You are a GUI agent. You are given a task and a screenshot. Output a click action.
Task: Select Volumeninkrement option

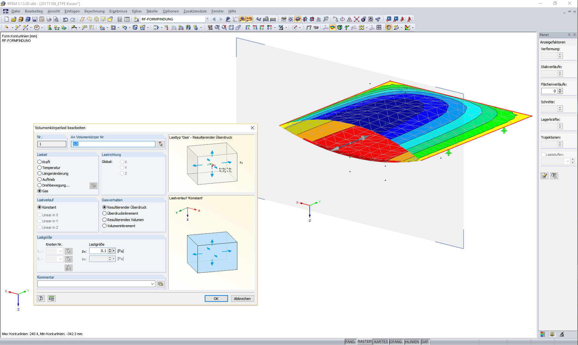pyautogui.click(x=119, y=226)
